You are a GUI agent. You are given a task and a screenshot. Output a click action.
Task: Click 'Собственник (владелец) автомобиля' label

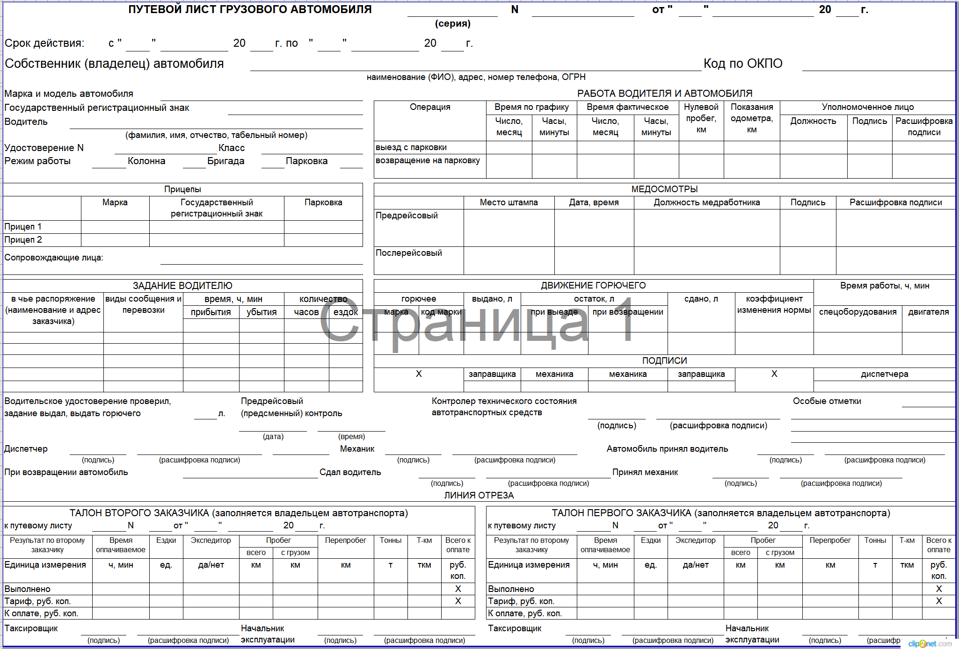[114, 64]
